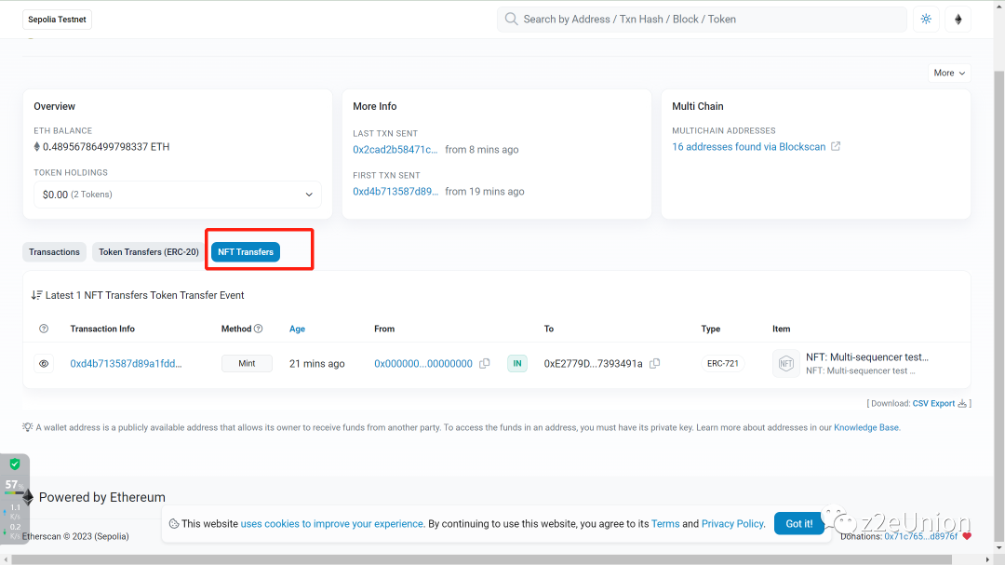Download data via CSV Export link
The width and height of the screenshot is (1005, 565).
[x=933, y=404]
